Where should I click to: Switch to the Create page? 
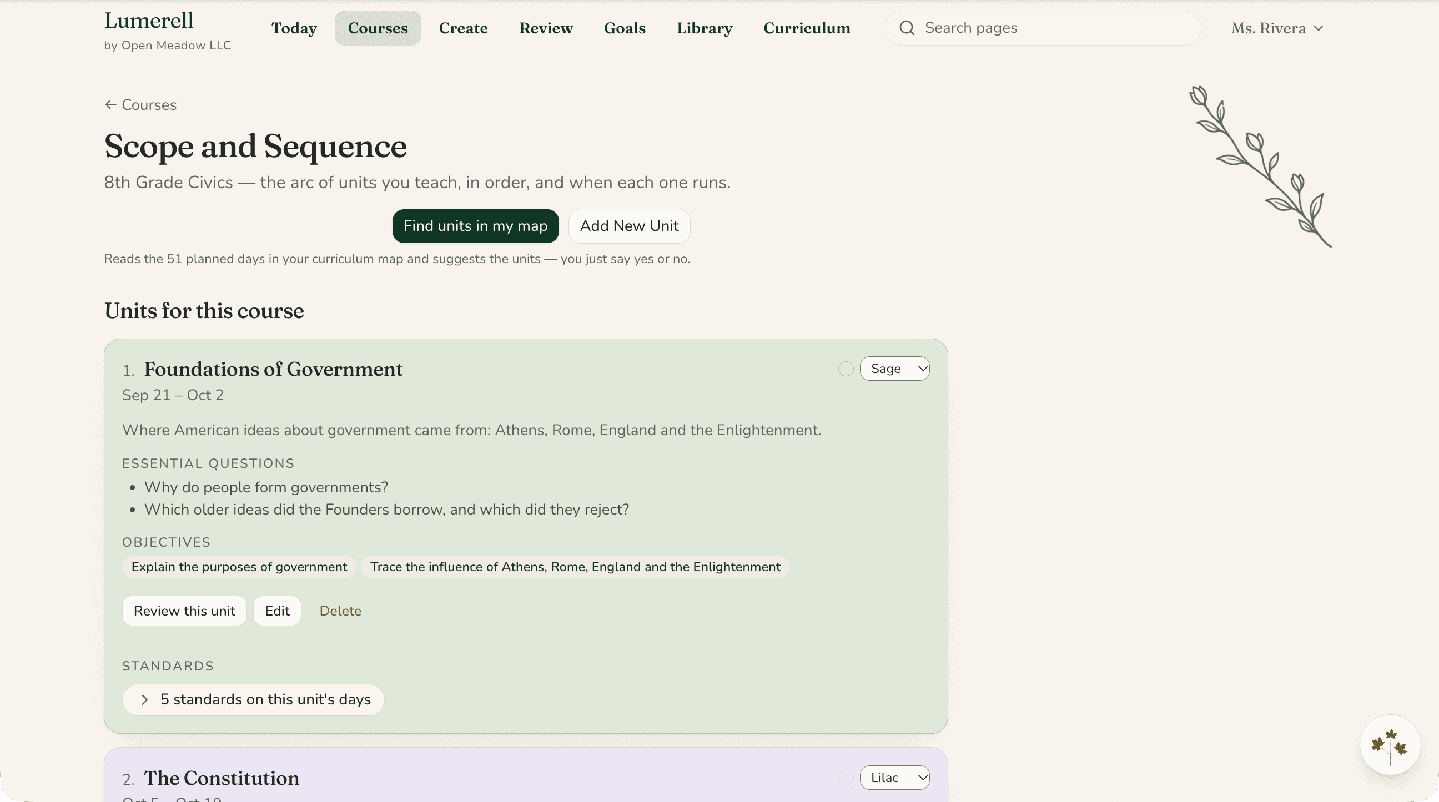(x=463, y=28)
